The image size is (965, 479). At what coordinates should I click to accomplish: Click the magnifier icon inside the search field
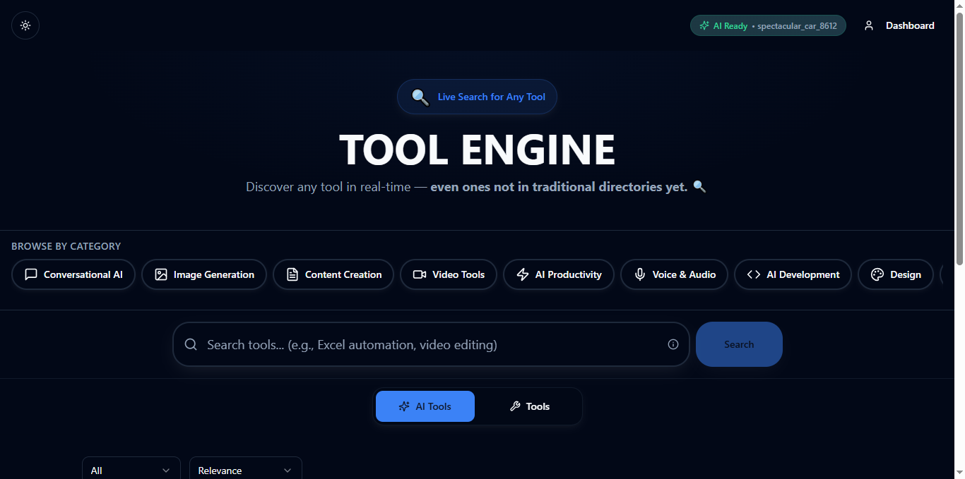(x=191, y=344)
